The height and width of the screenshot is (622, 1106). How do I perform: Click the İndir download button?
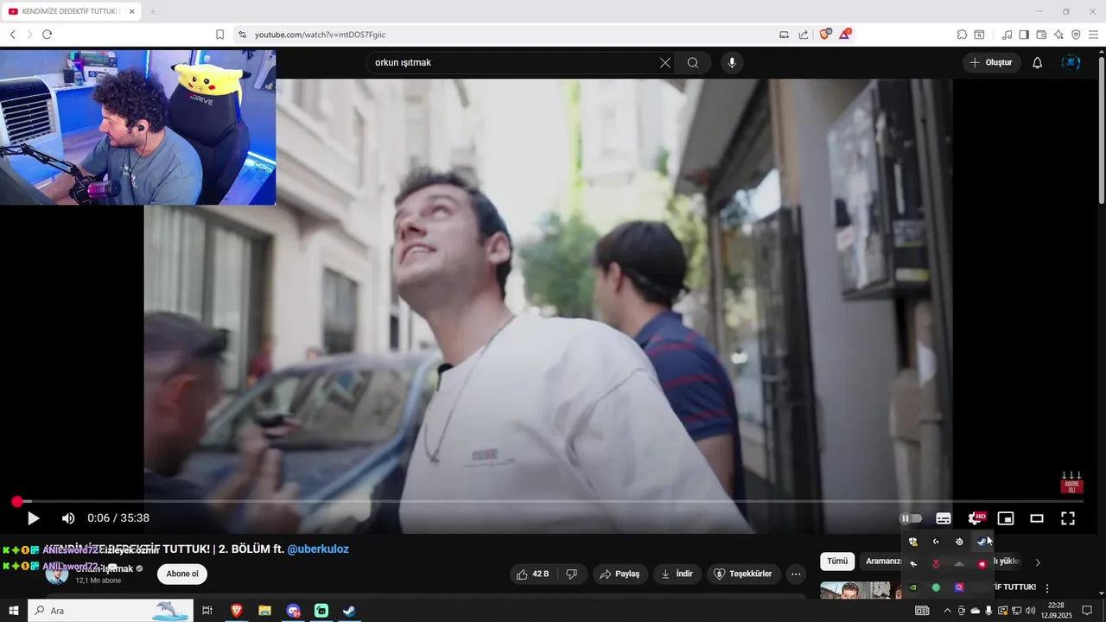tap(677, 574)
